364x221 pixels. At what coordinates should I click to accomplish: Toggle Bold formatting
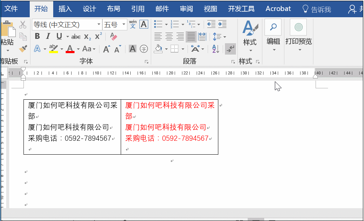coord(37,37)
